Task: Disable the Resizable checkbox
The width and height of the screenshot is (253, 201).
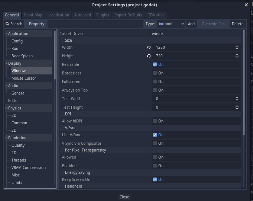Action: click(155, 64)
